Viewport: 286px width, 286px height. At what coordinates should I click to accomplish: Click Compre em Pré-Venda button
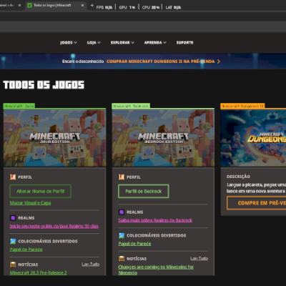[x=257, y=203]
